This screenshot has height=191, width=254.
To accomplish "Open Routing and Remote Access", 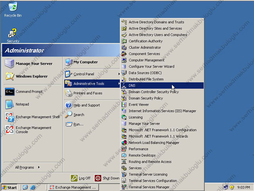I will click(162, 162).
